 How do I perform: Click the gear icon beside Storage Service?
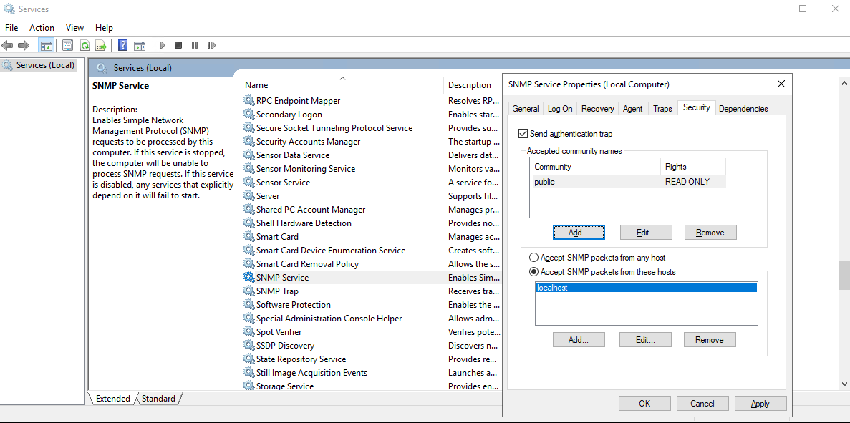tap(248, 386)
